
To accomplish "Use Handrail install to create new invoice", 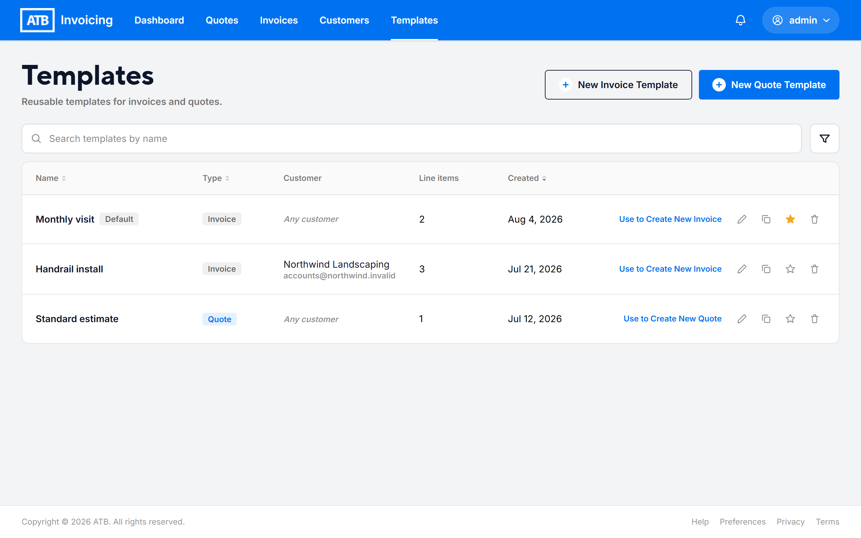I will [x=670, y=269].
